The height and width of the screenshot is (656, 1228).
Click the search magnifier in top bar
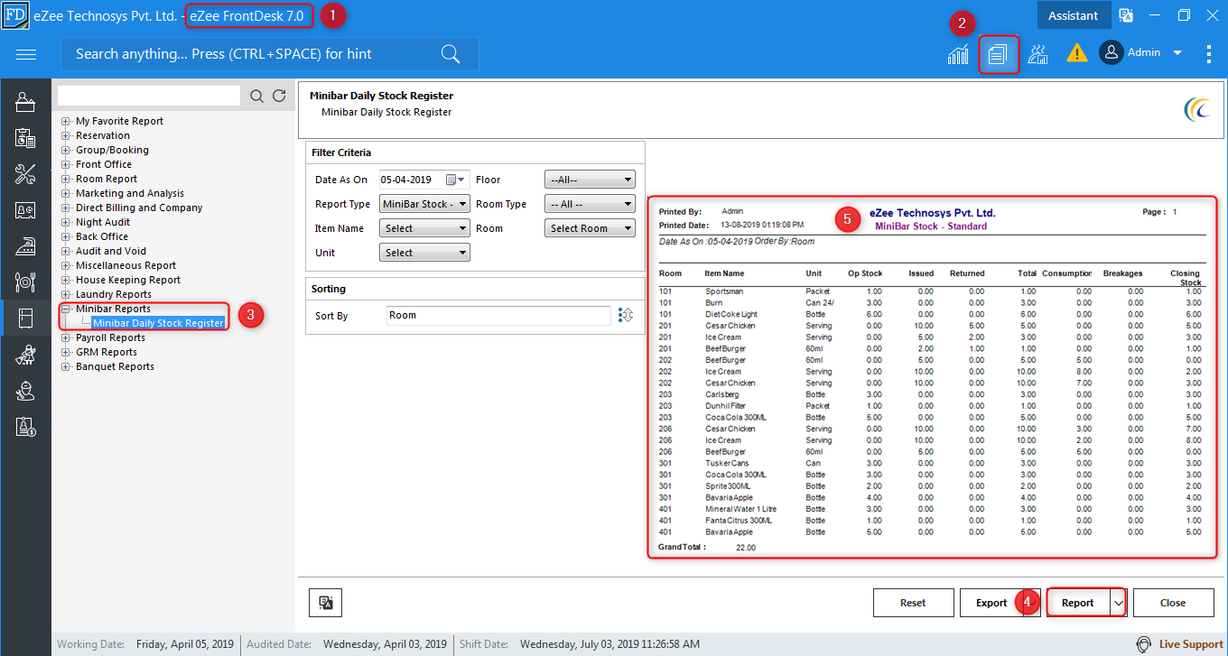click(x=451, y=54)
